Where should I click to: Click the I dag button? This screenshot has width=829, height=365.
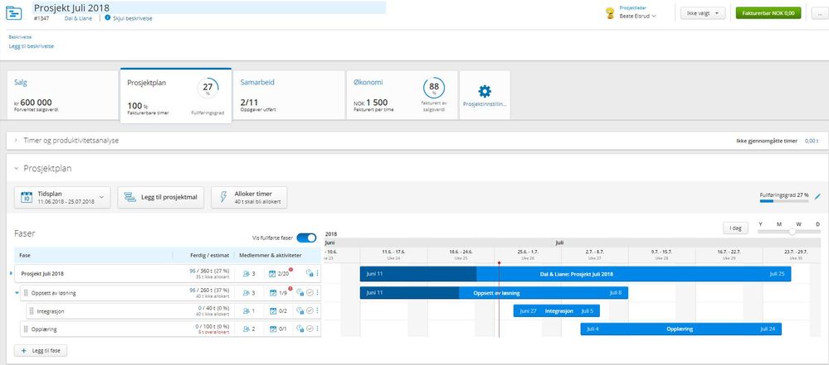pyautogui.click(x=735, y=228)
